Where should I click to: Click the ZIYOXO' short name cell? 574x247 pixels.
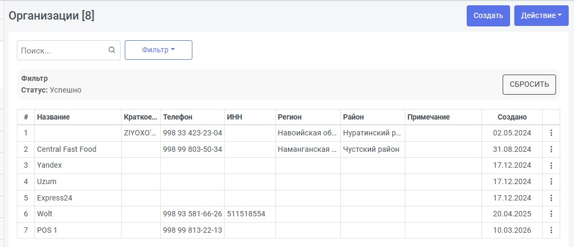click(141, 133)
